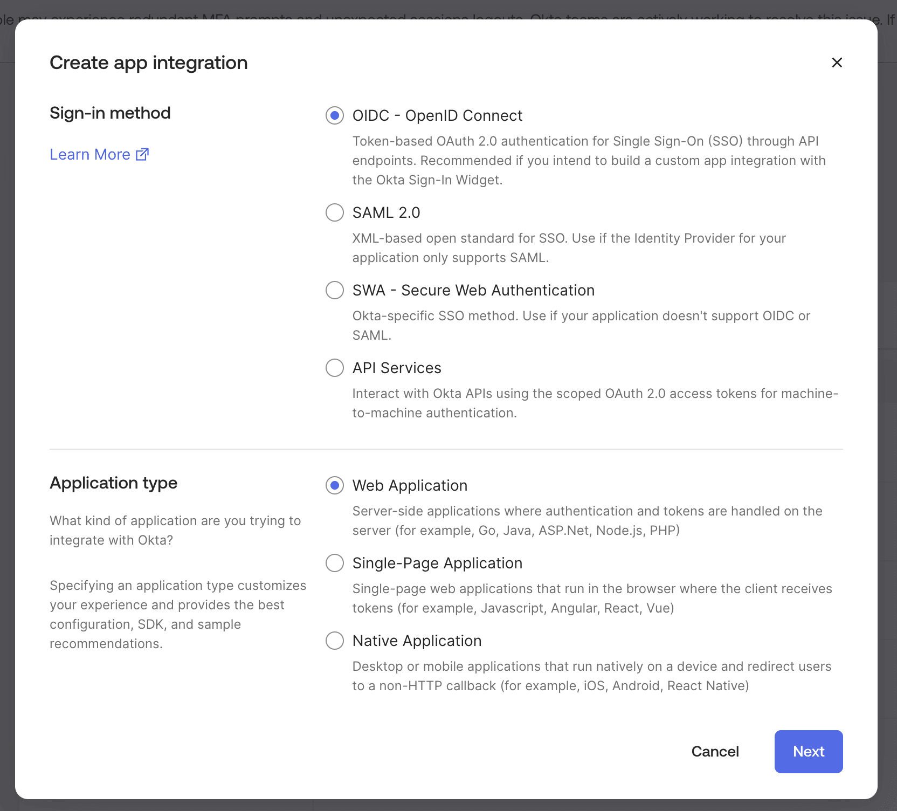The height and width of the screenshot is (811, 897).
Task: Click the OIDC - OpenID Connect label
Action: tap(437, 115)
